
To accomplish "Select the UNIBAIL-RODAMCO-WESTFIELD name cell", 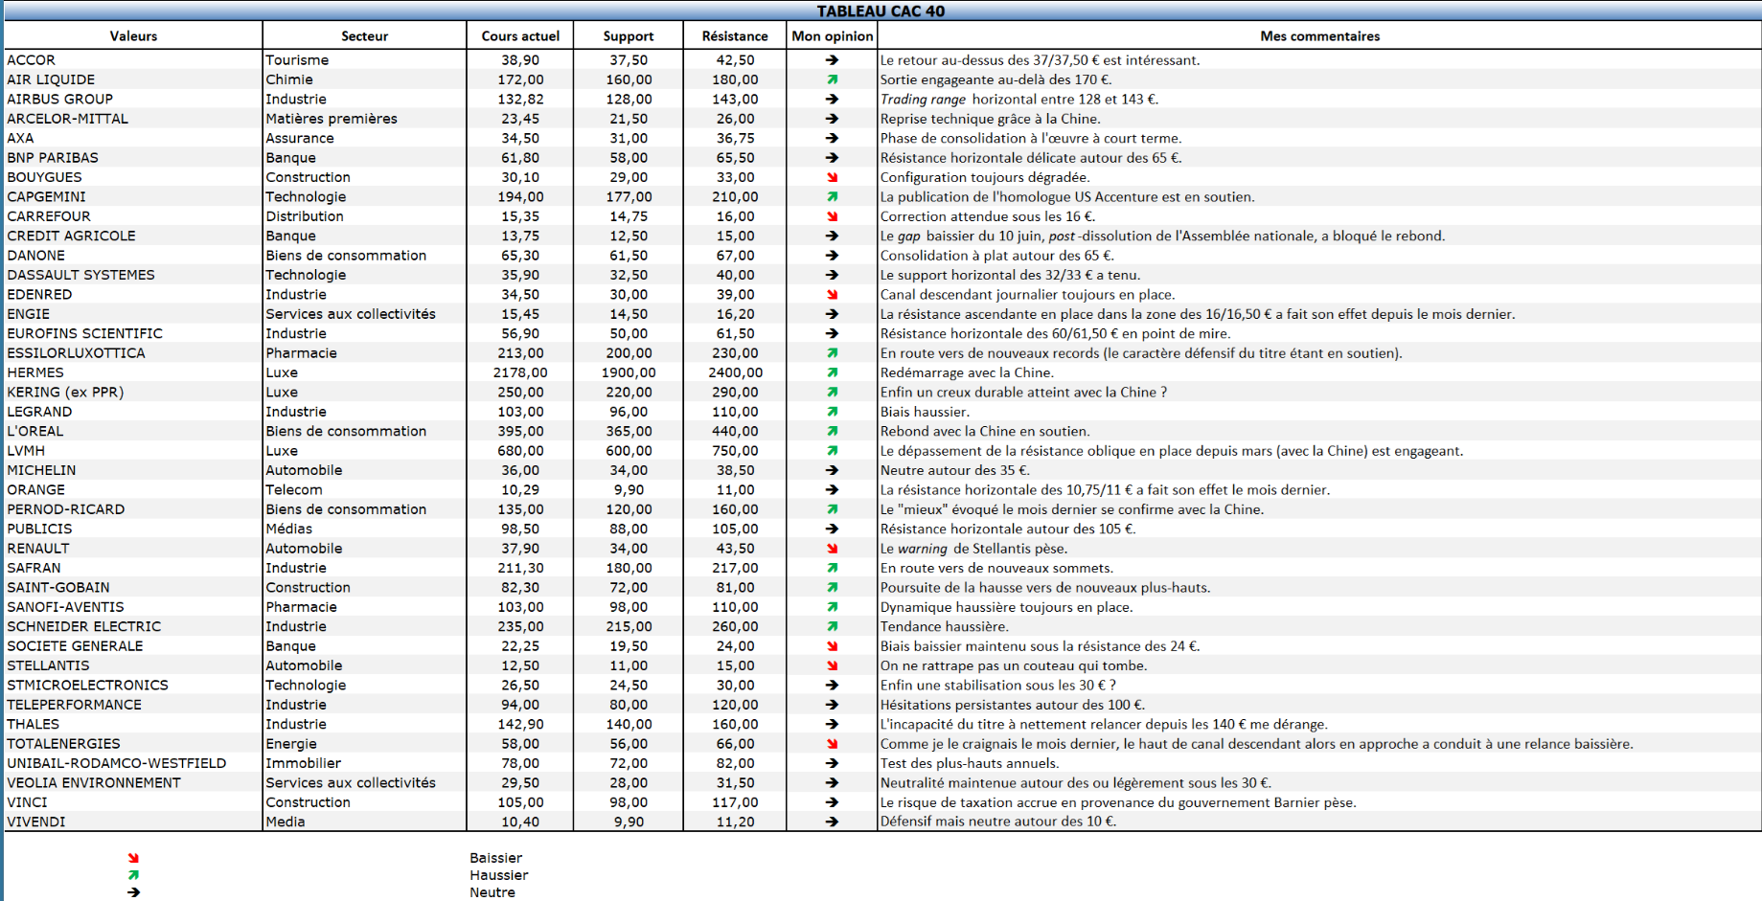I will click(133, 763).
